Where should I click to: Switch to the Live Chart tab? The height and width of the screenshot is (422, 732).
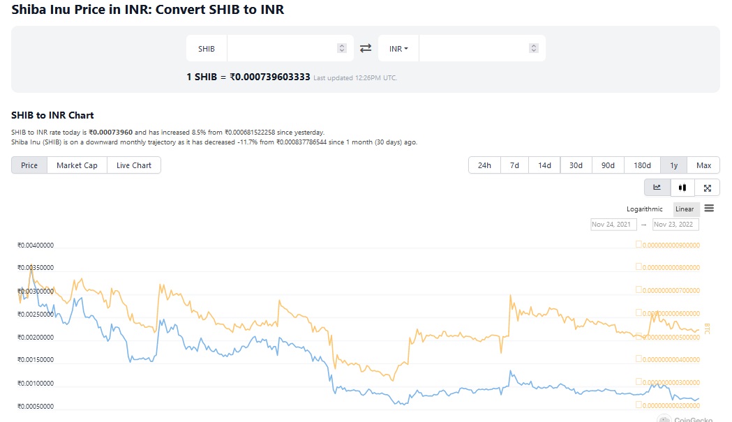(134, 165)
